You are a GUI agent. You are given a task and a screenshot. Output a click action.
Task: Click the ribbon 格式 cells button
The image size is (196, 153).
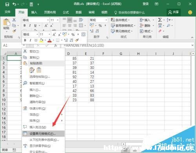(146, 31)
